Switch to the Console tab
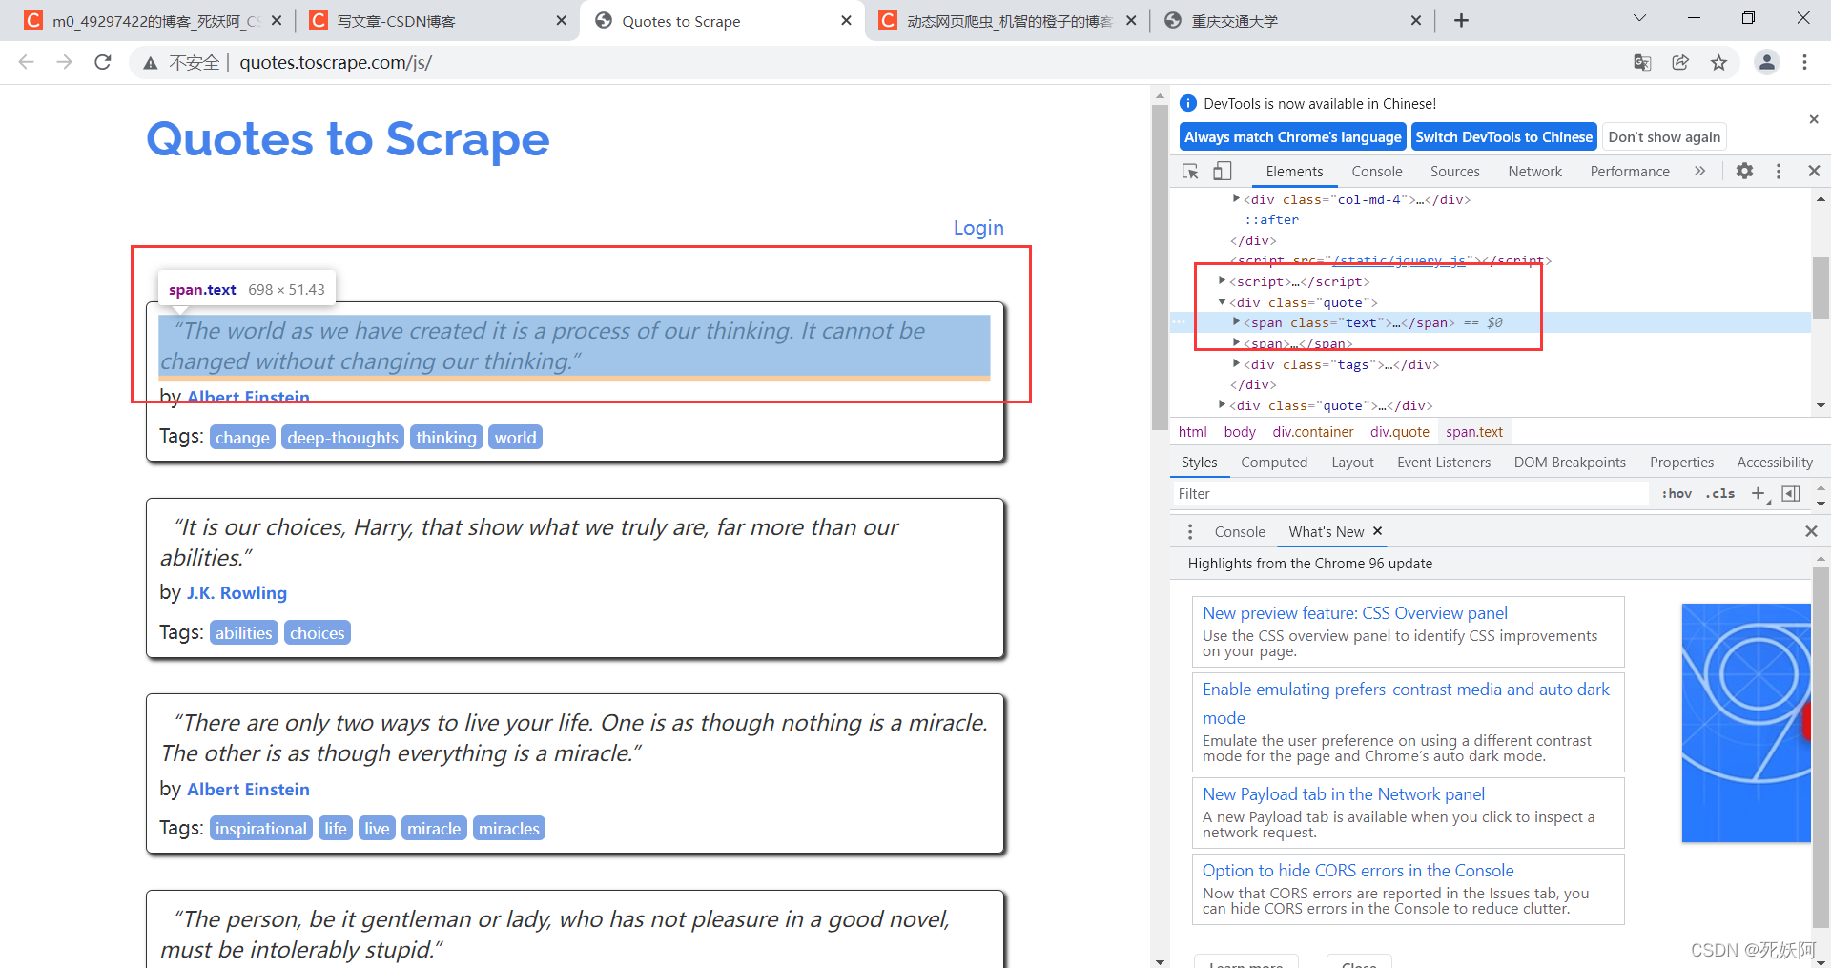Viewport: 1831px width, 968px height. tap(1376, 171)
